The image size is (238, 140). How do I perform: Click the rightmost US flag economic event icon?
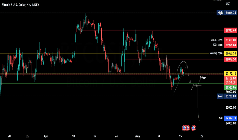[194, 128]
